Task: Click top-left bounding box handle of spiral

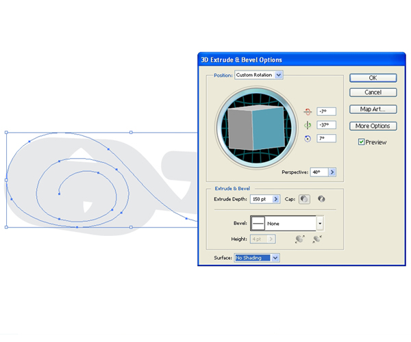Action: (x=6, y=133)
